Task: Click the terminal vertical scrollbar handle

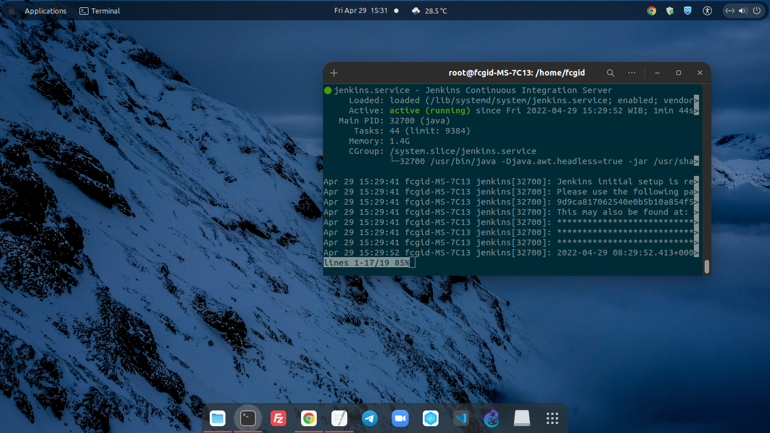Action: click(706, 267)
